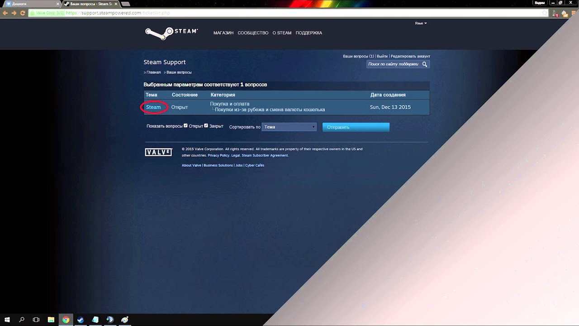579x326 pixels.
Task: Click the Состояние column header
Action: pyautogui.click(x=185, y=95)
